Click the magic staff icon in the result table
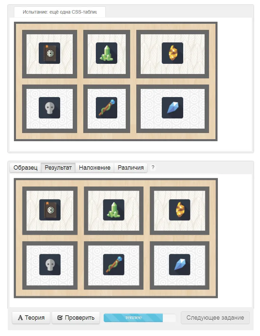260x336 pixels. [x=114, y=265]
